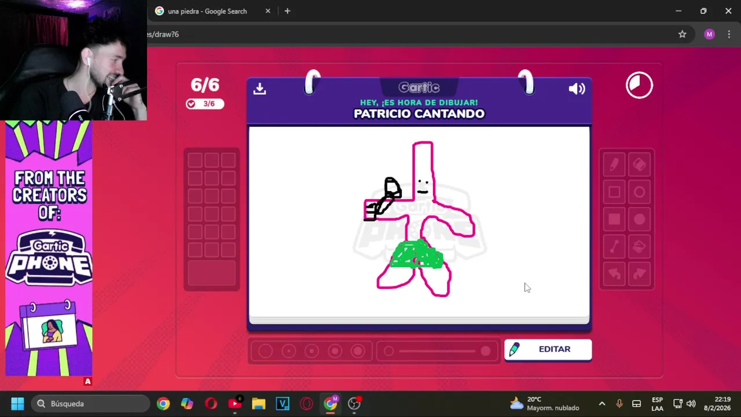Click the 3/6 players done indicator
The width and height of the screenshot is (741, 417).
click(x=204, y=104)
